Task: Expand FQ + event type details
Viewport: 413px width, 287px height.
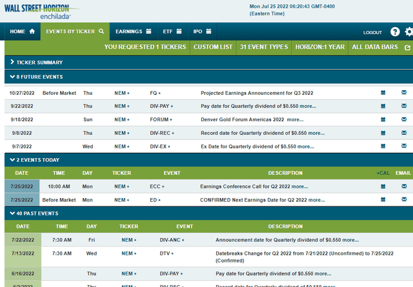Action: [156, 93]
